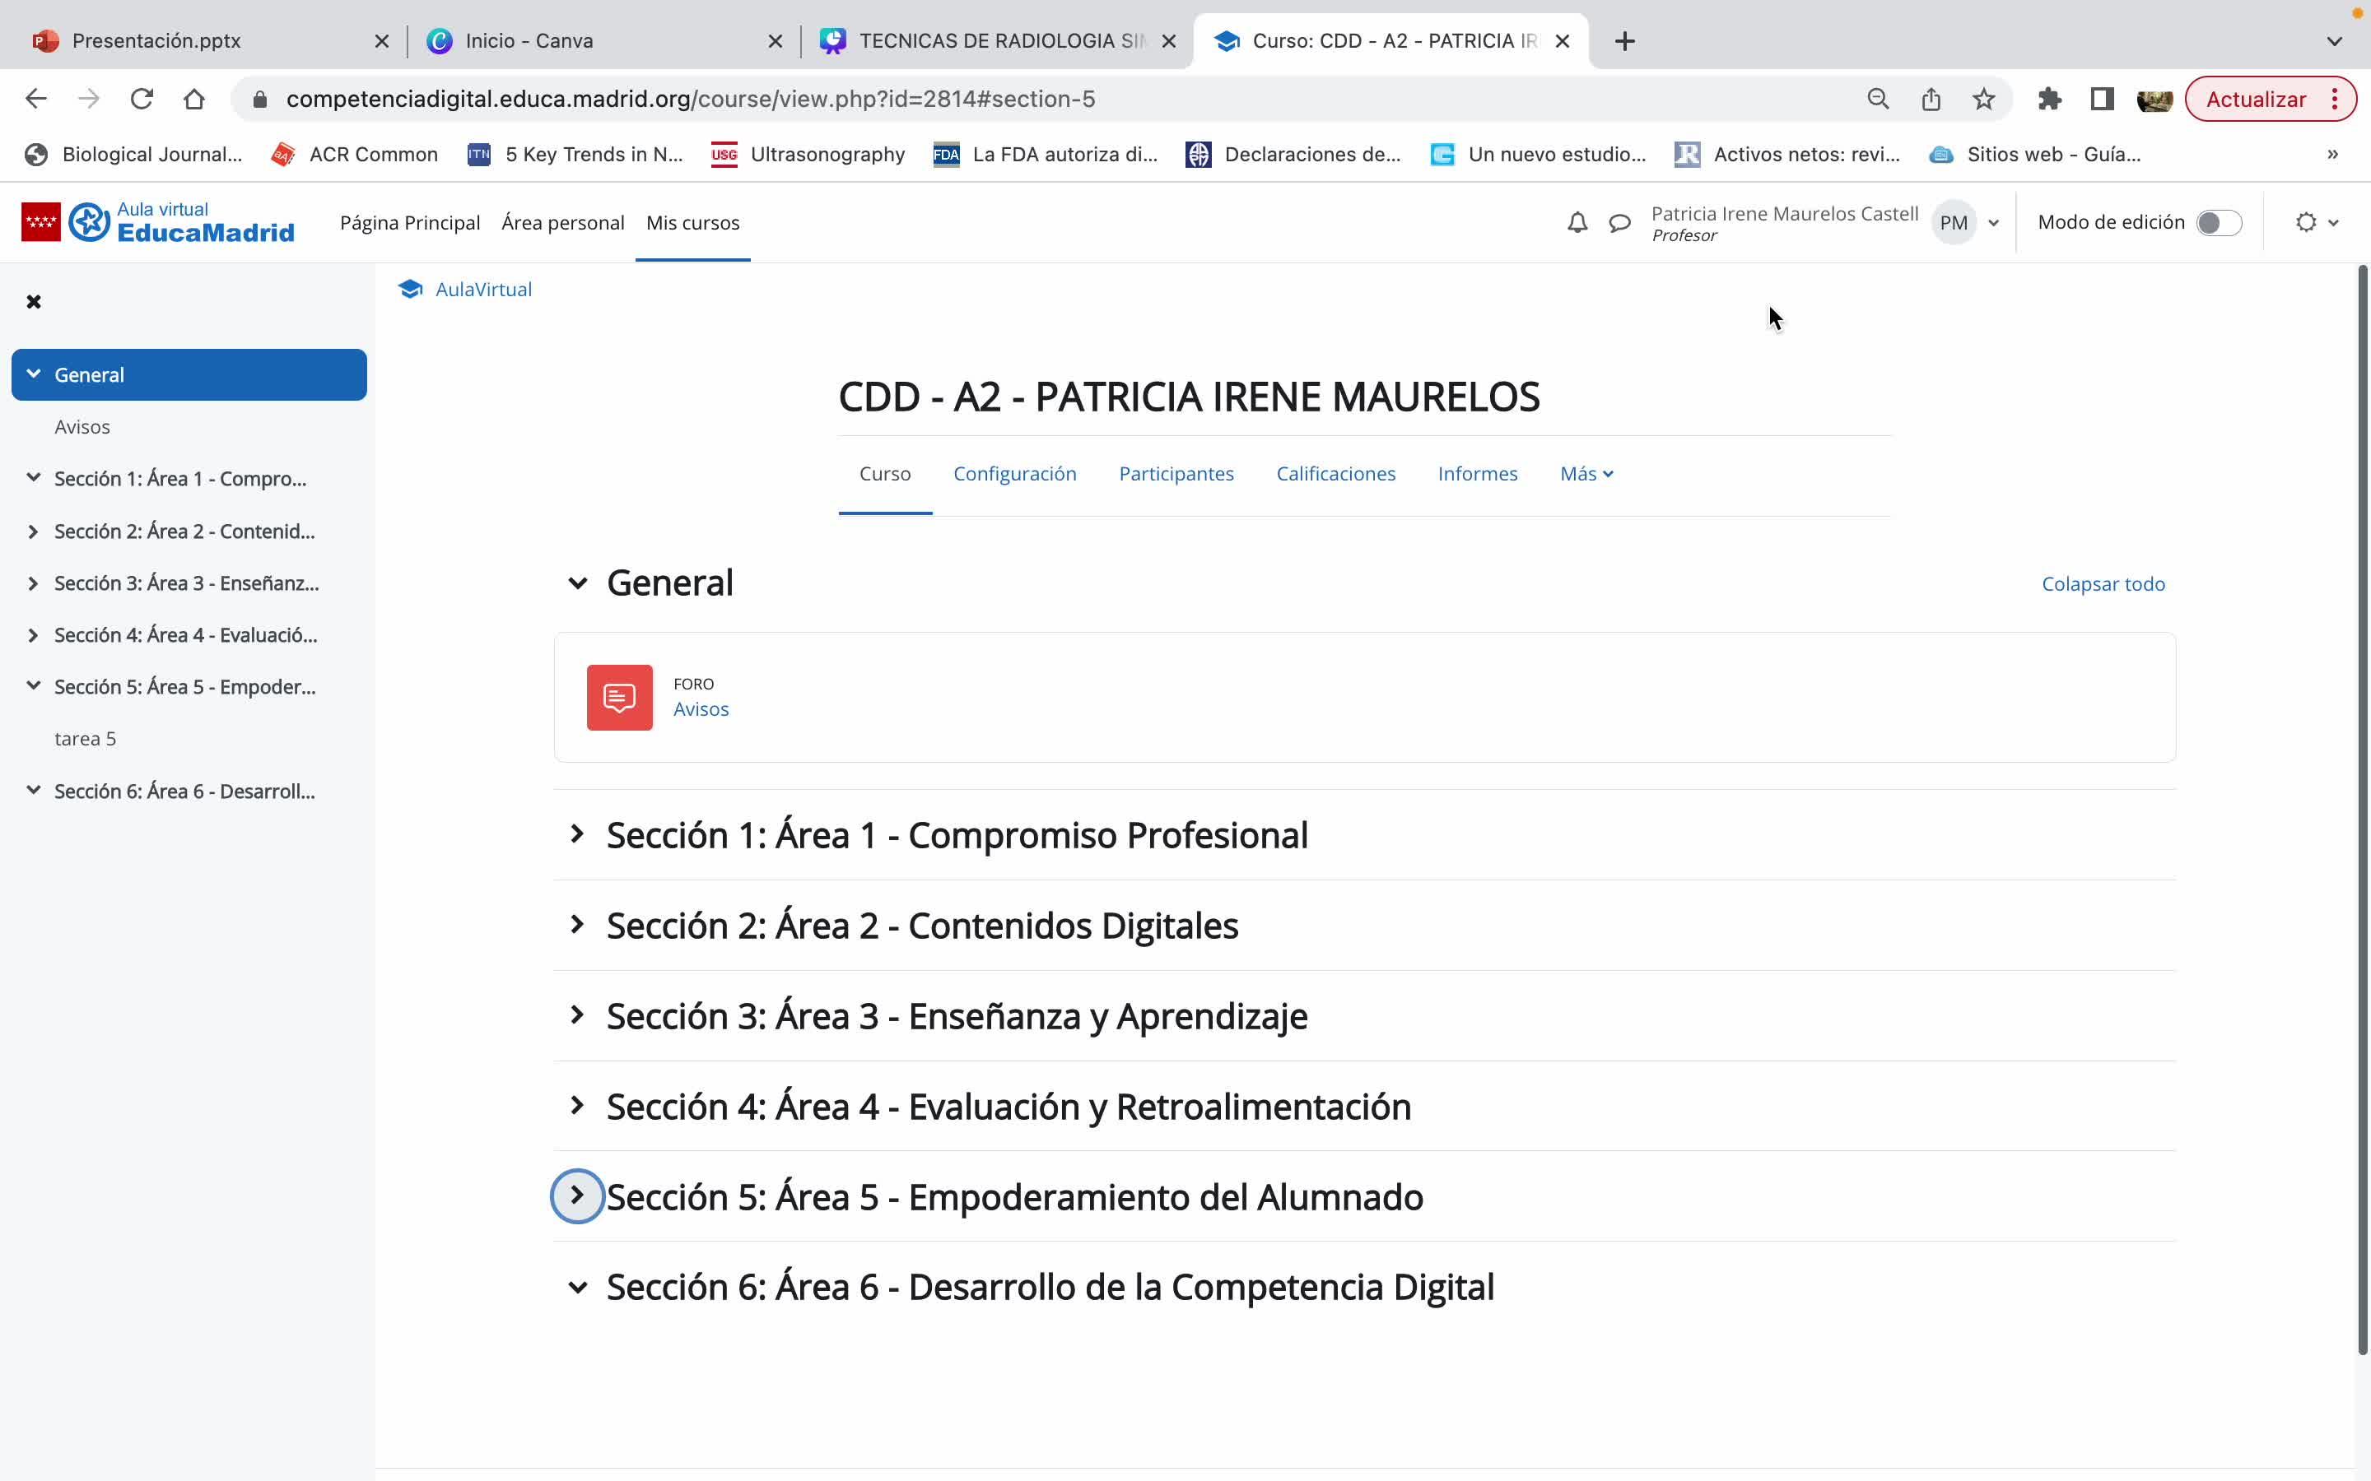Open the Más dropdown menu
The height and width of the screenshot is (1481, 2371).
pos(1586,474)
